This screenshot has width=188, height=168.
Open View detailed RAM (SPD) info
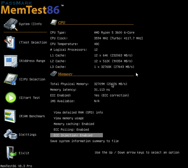tap(78, 112)
